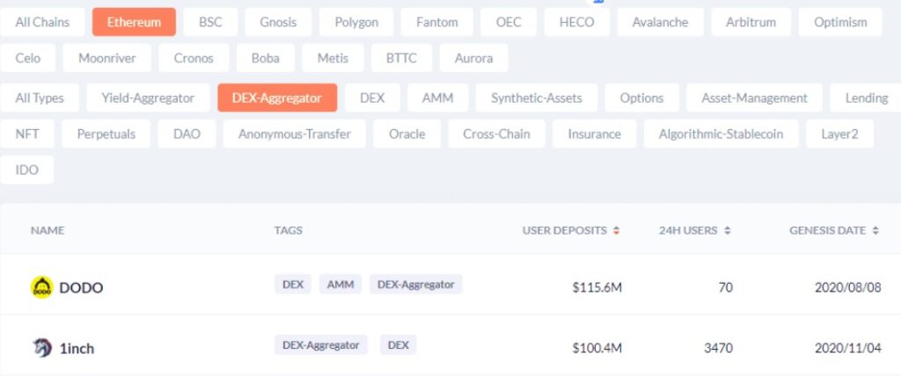Click the 1inch unicorn logo icon
The image size is (901, 376).
(x=42, y=348)
